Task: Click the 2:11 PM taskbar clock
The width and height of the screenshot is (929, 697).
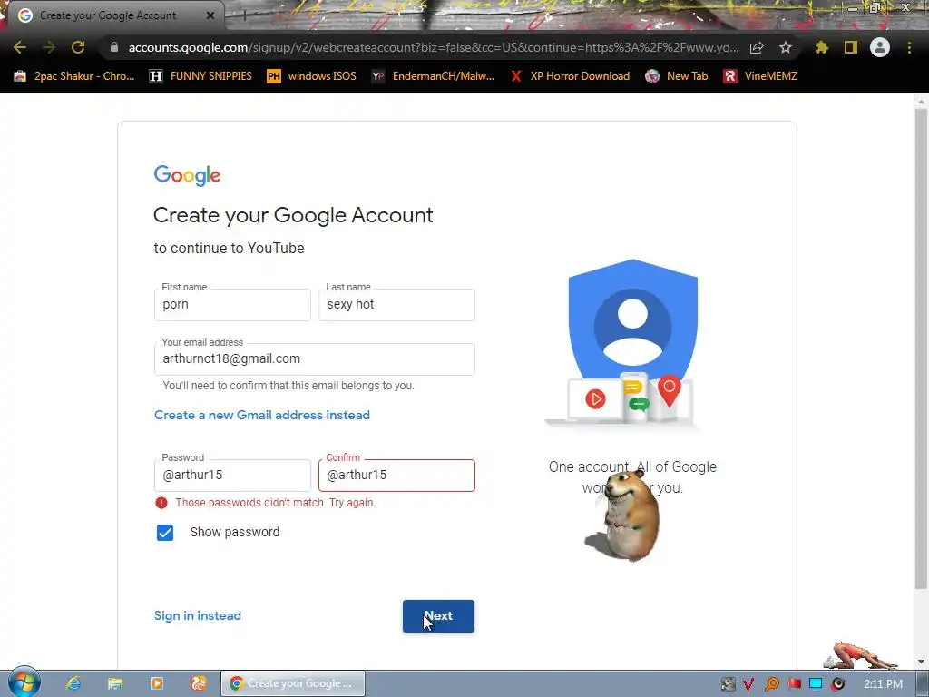Action: [x=884, y=684]
